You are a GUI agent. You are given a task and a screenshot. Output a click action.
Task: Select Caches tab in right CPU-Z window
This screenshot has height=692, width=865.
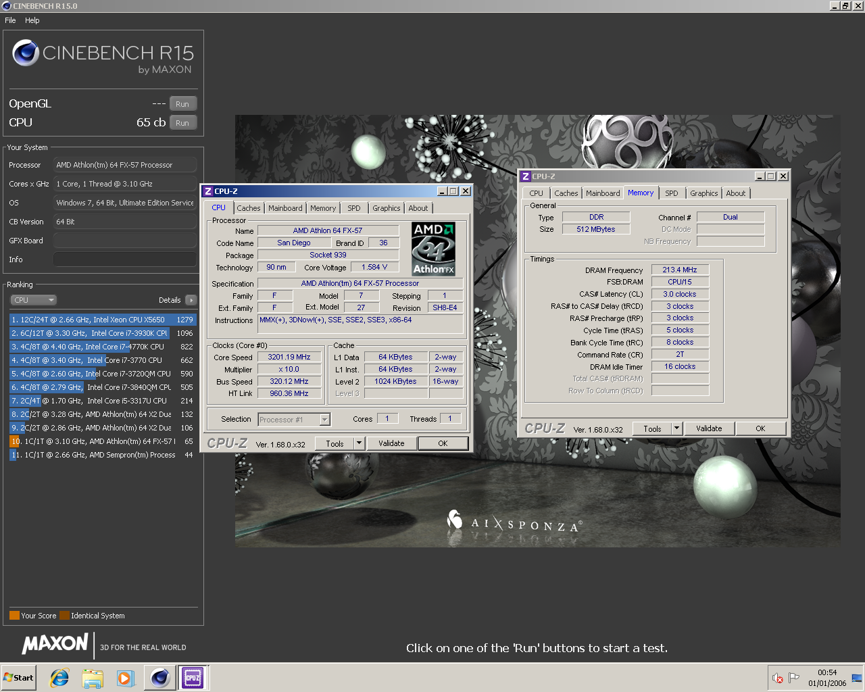click(566, 193)
